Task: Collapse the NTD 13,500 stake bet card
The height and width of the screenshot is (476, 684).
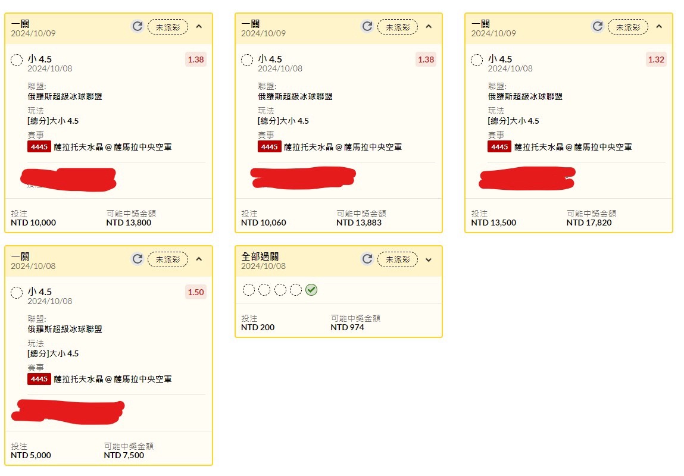Action: click(659, 26)
